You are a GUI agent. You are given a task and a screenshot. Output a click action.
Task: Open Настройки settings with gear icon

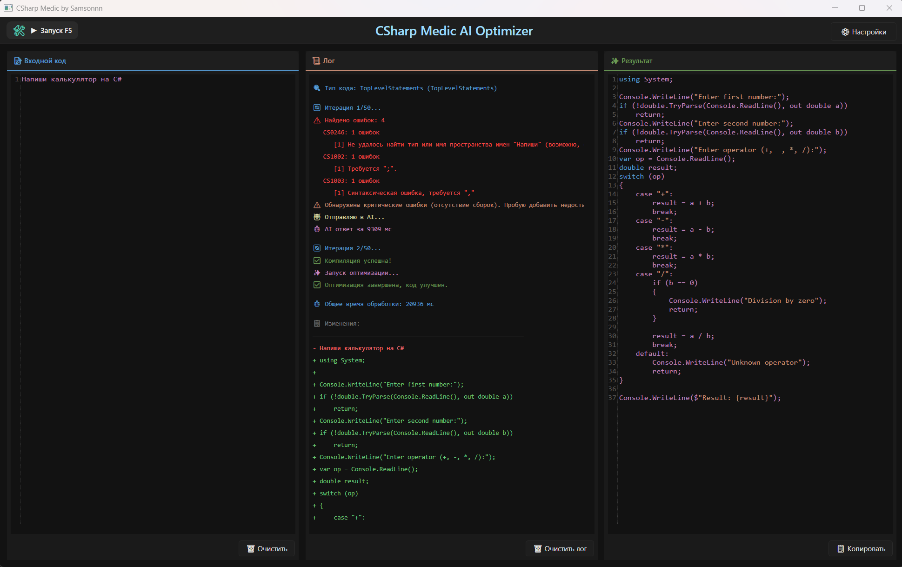click(863, 32)
